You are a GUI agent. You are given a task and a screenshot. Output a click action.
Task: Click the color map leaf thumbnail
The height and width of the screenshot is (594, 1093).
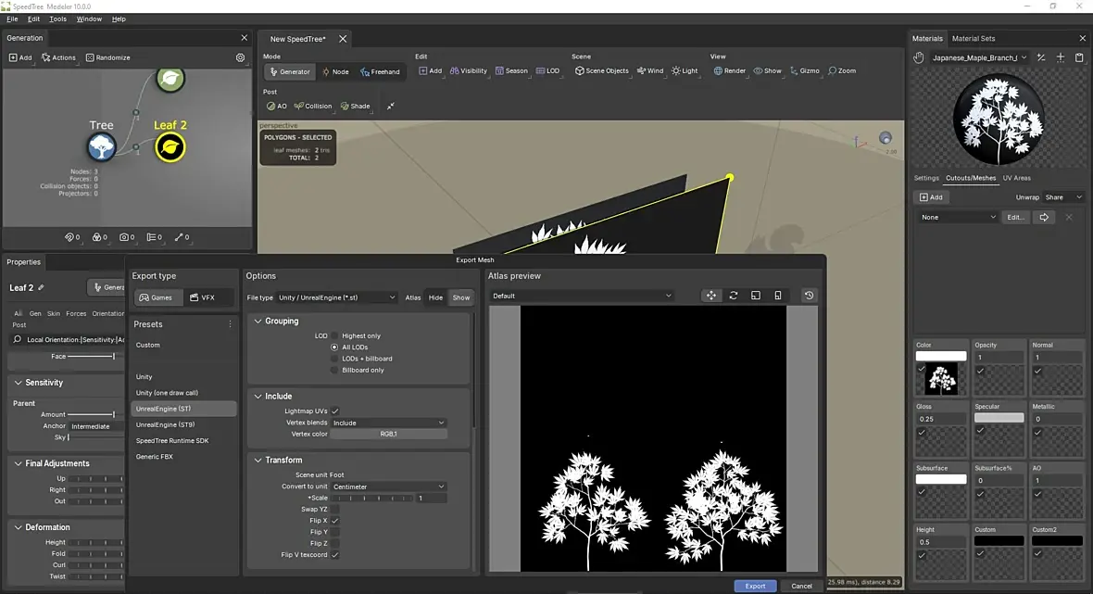tap(941, 379)
